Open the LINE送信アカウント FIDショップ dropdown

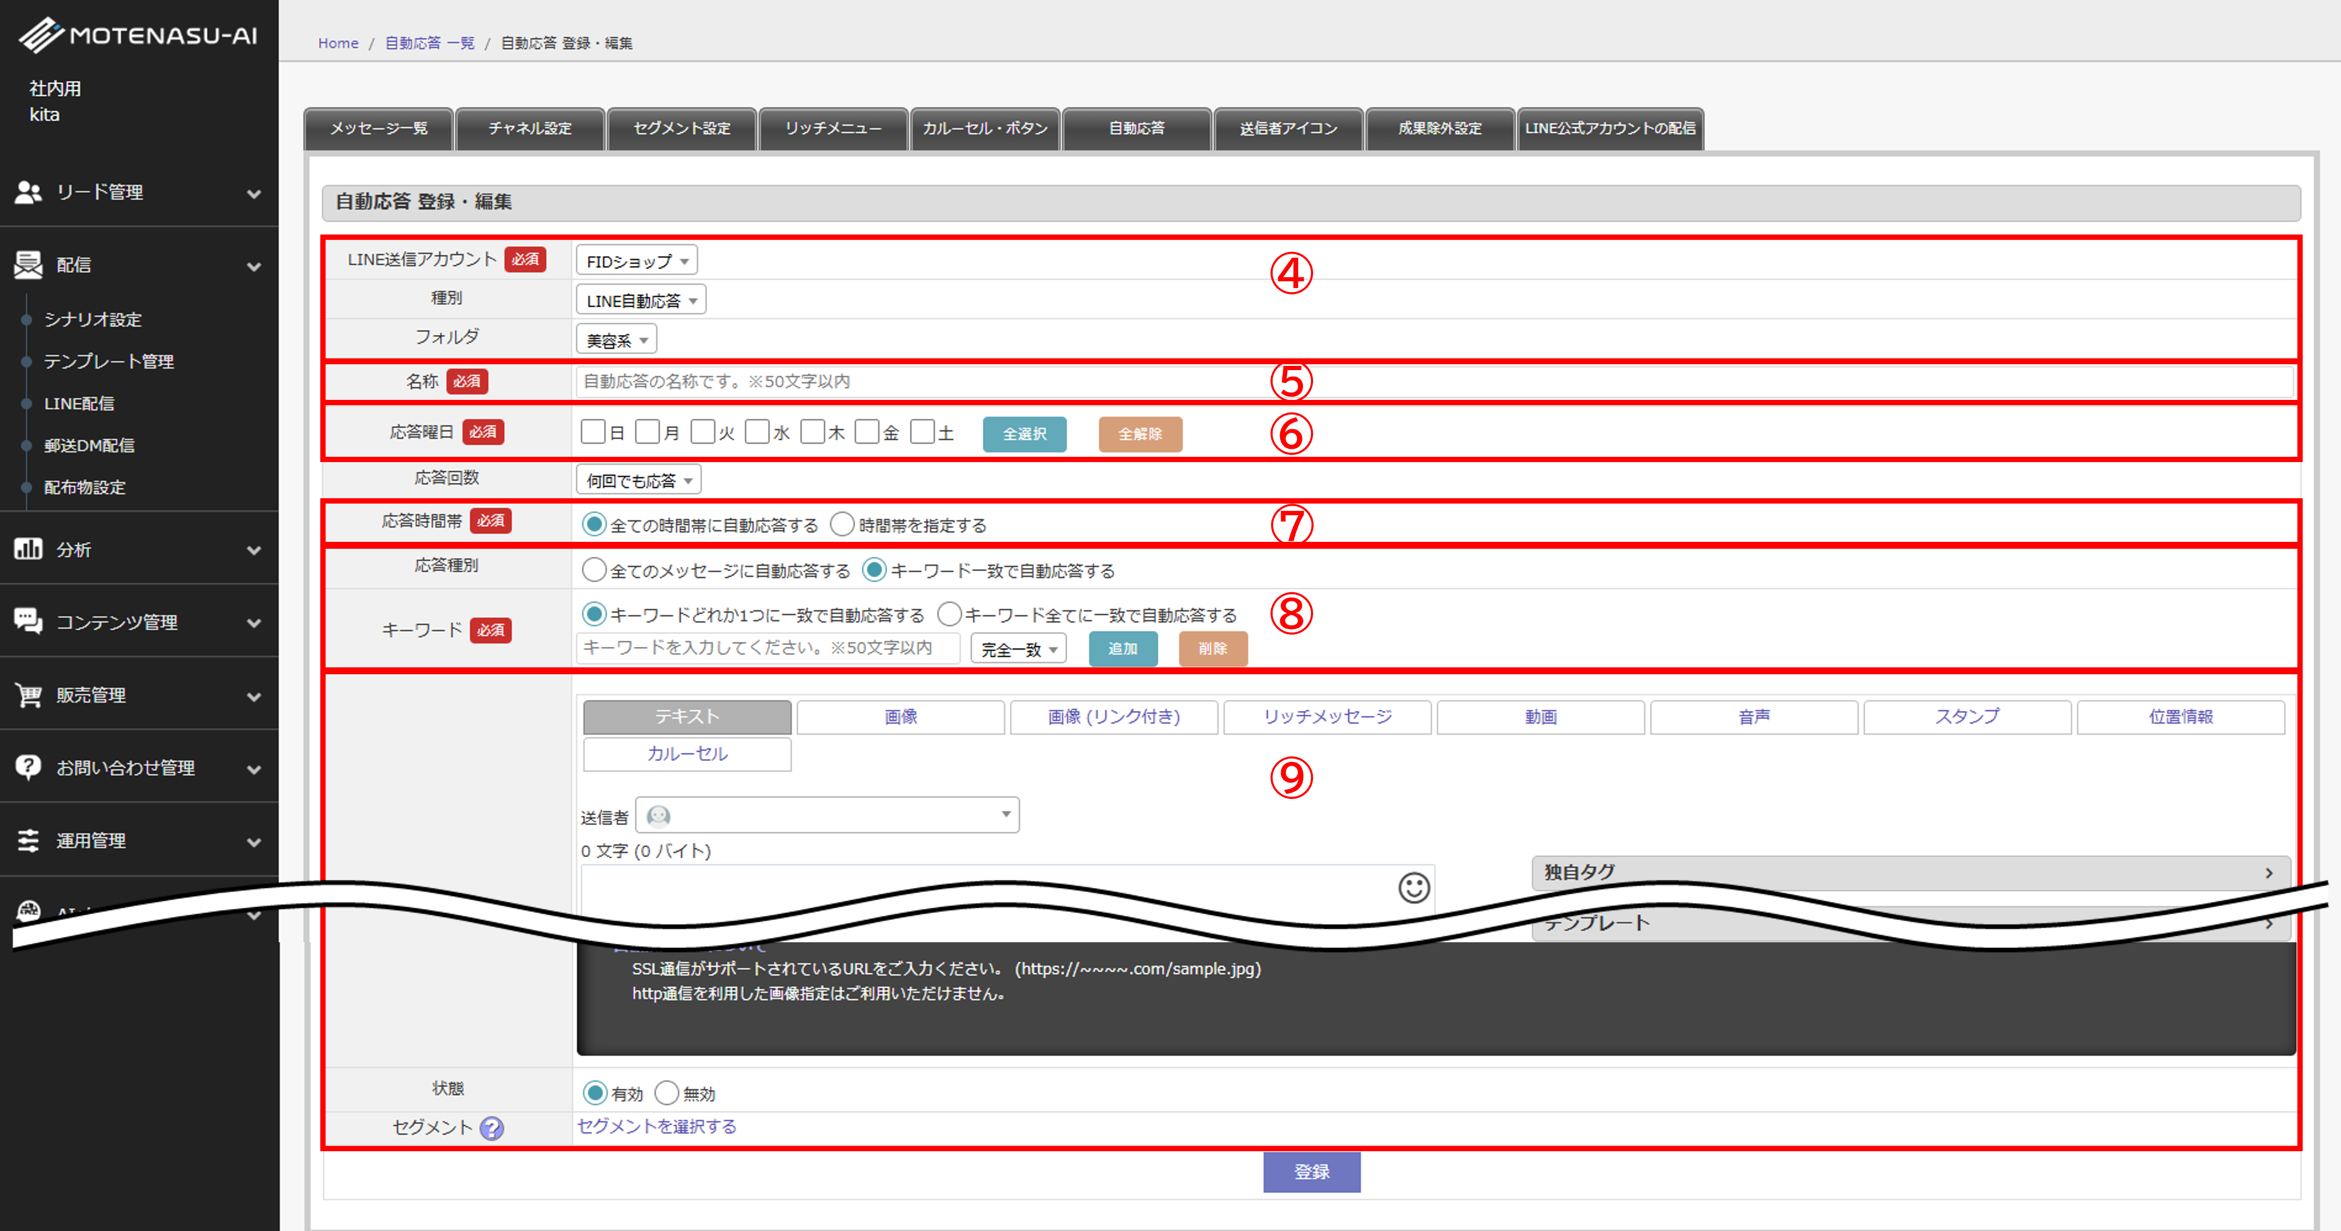[x=636, y=261]
